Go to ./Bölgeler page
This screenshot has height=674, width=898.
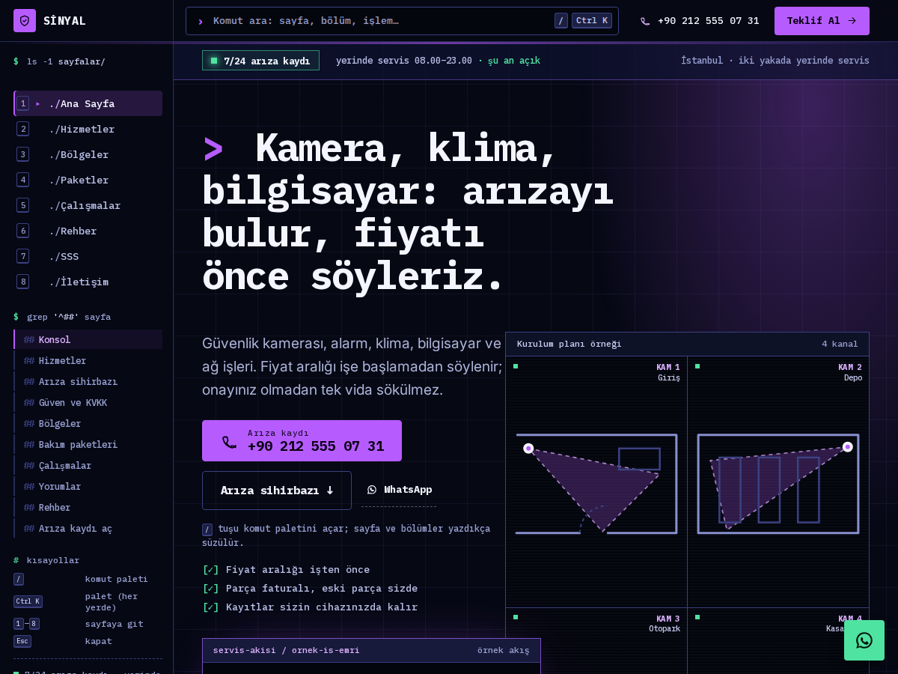pyautogui.click(x=88, y=154)
